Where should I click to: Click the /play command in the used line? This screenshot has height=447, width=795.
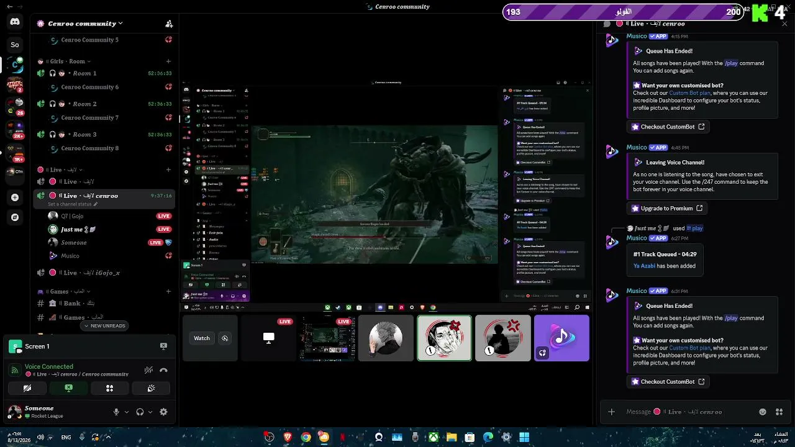coord(694,228)
